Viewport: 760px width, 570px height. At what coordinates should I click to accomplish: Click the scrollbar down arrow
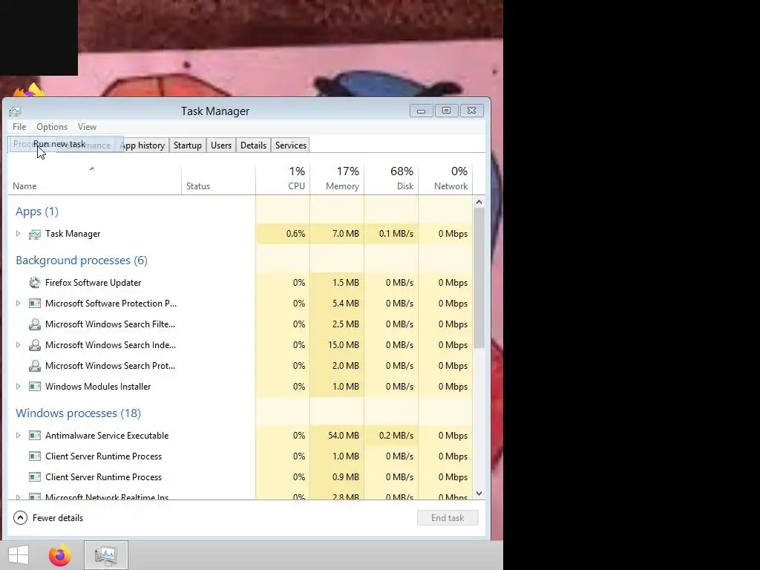(x=479, y=494)
